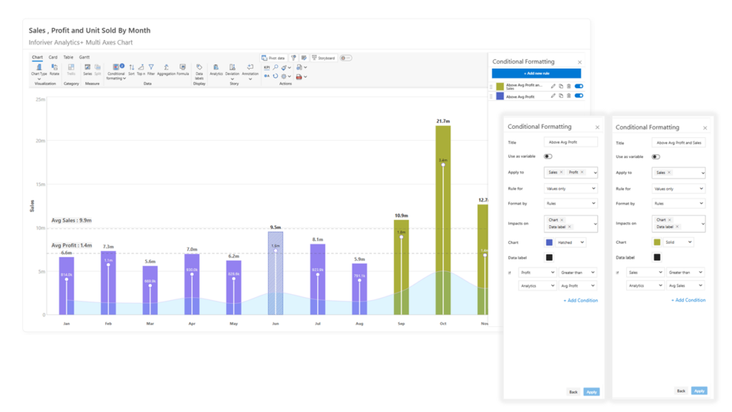
Task: Click the black Data label swatch in Above Avg Profit panel
Action: point(549,257)
